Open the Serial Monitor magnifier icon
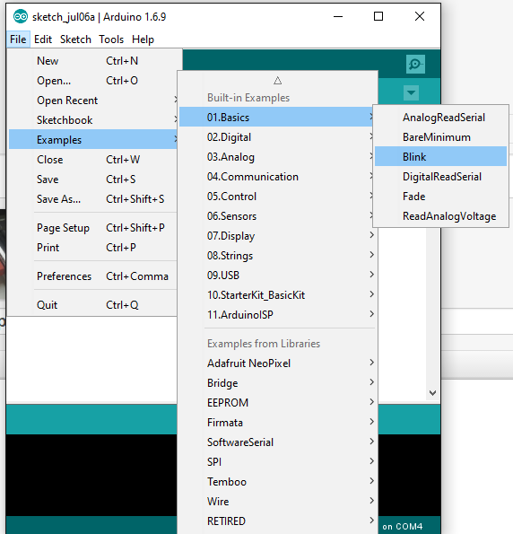 415,64
